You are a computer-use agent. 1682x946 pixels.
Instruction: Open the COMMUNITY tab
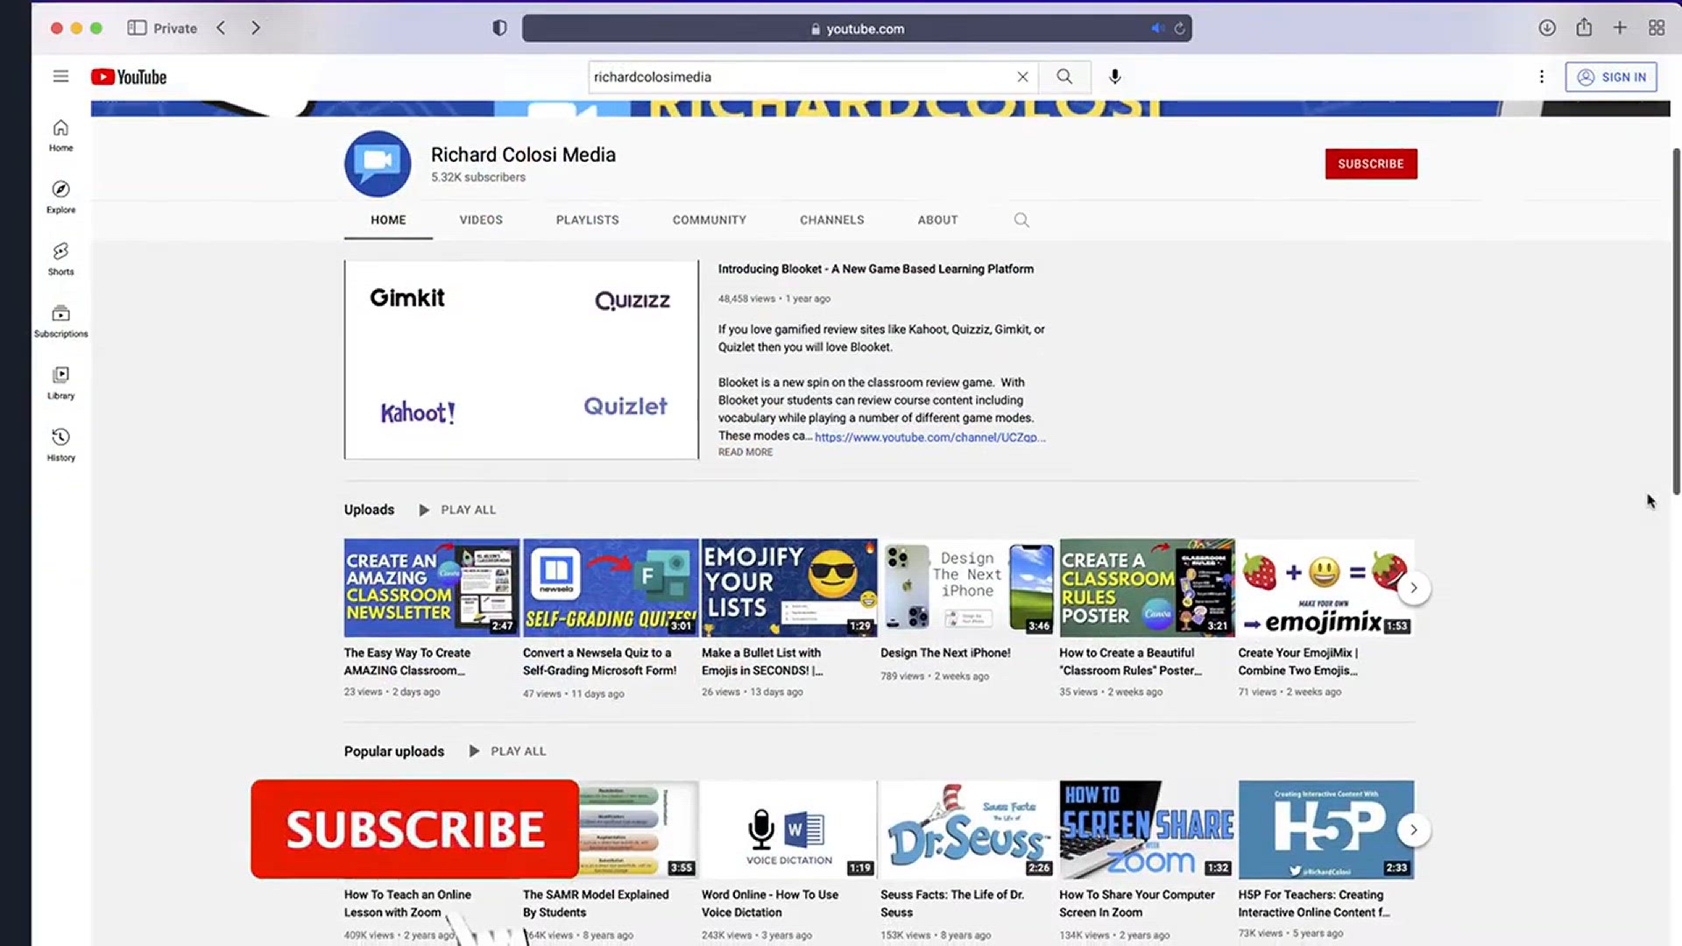click(710, 220)
